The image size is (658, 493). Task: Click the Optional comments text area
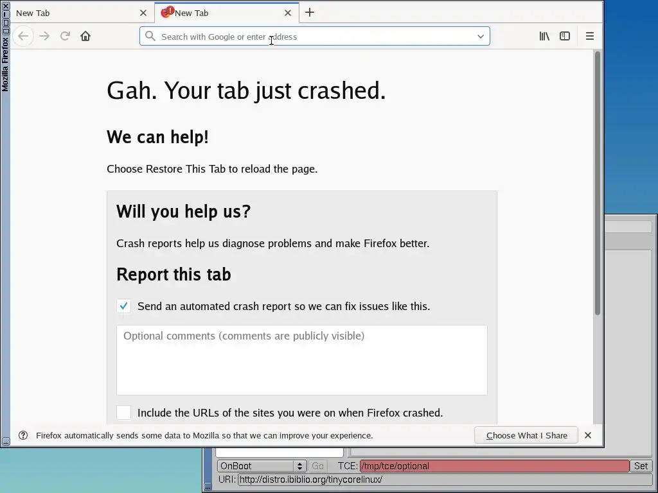pos(302,360)
